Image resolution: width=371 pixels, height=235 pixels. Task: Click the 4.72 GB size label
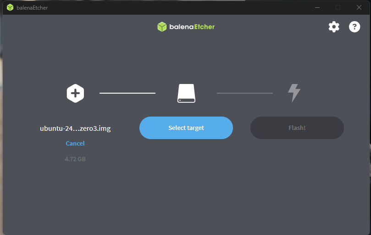tap(75, 159)
